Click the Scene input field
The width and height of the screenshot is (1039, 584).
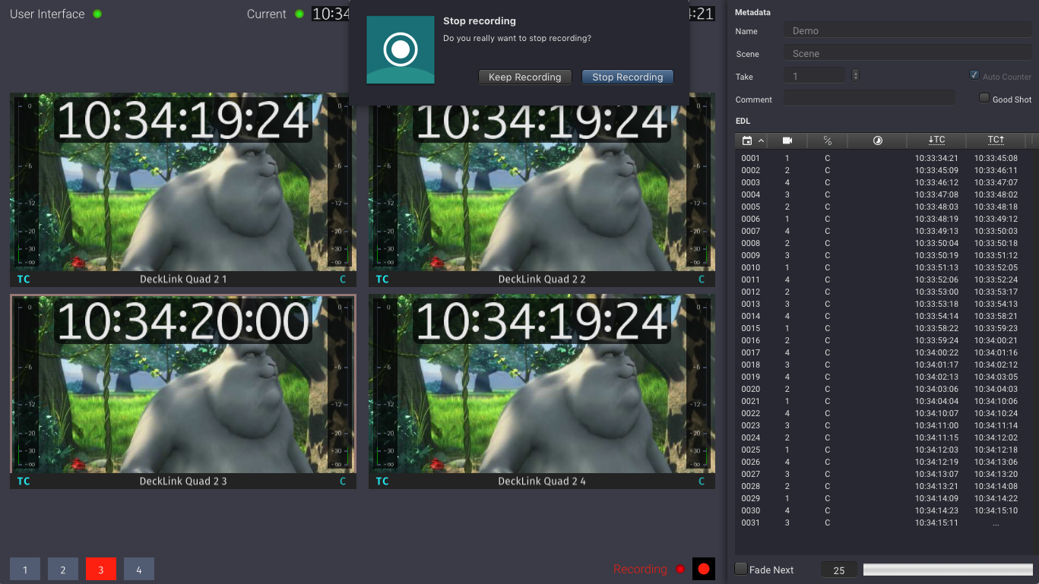tap(908, 54)
